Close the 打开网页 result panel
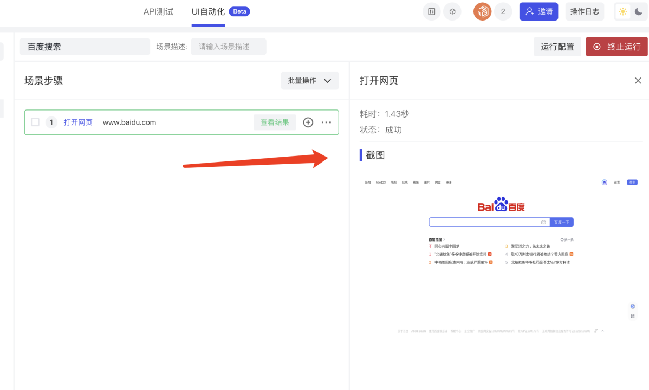The width and height of the screenshot is (649, 390). [x=638, y=81]
